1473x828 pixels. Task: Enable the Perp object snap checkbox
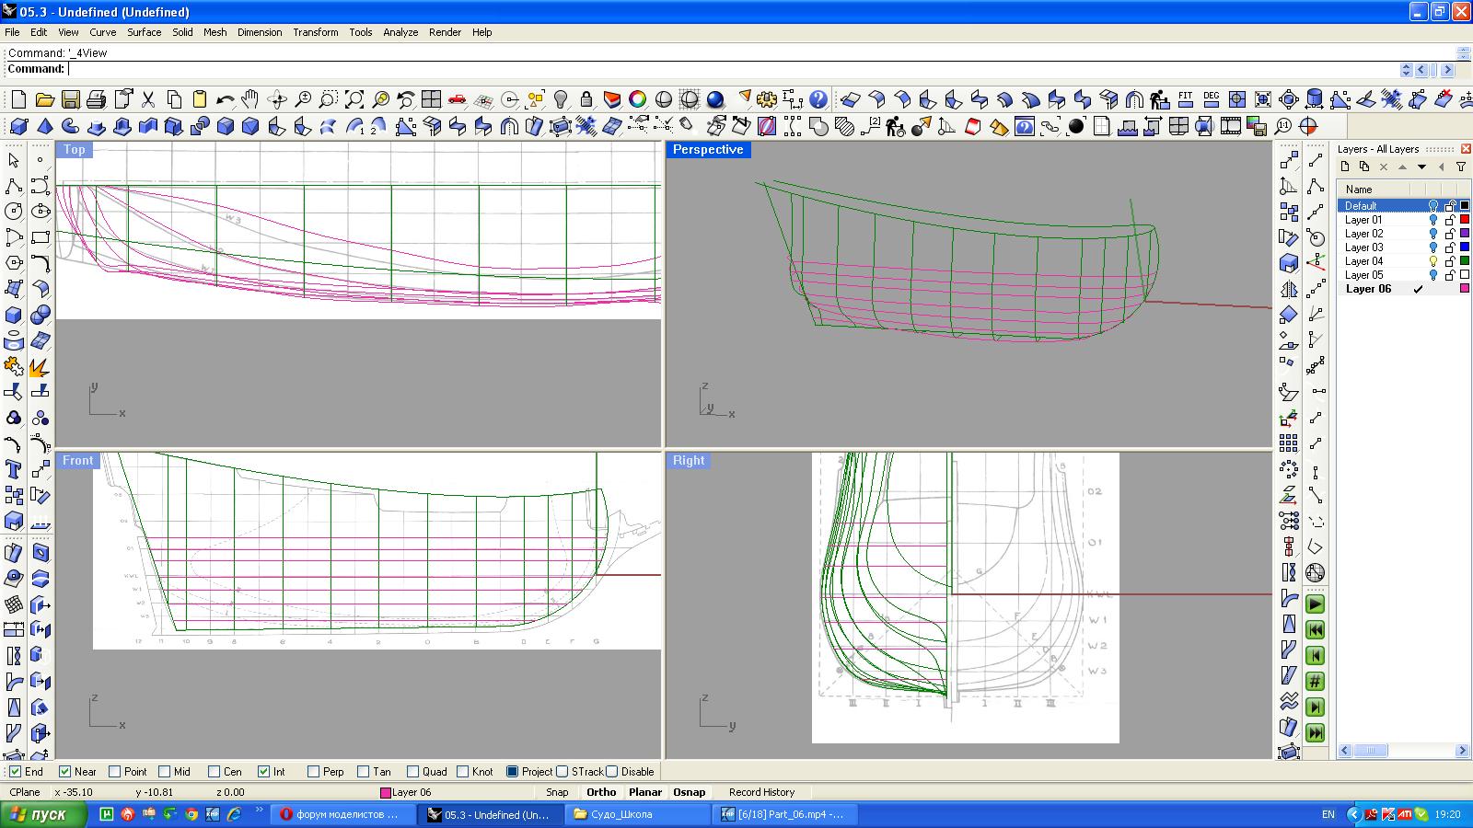314,772
